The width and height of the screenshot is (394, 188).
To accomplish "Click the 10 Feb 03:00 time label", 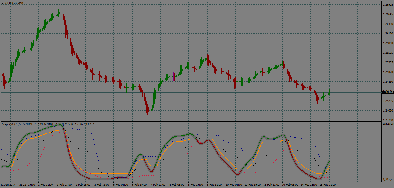I will point(234,185).
